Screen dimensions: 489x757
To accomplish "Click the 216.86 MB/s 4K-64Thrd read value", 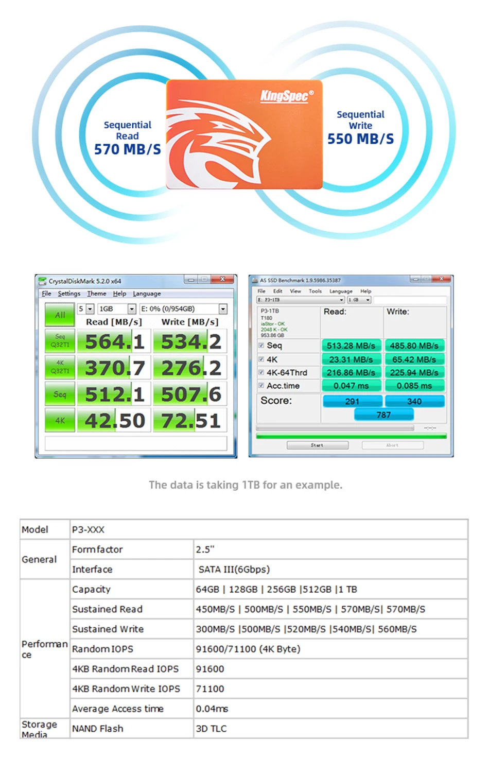I will [352, 372].
